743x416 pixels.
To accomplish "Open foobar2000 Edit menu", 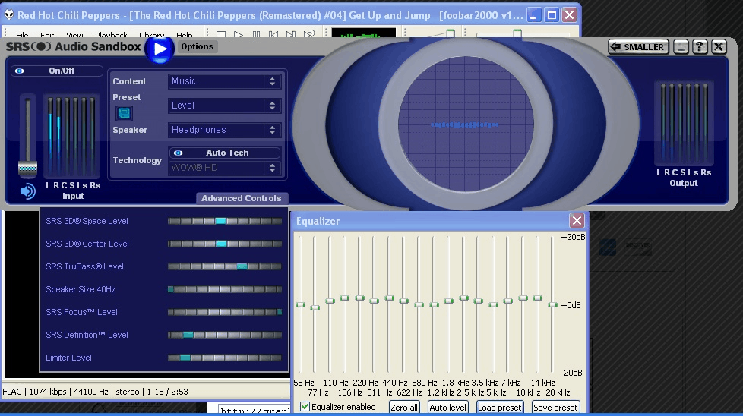I will 47,35.
